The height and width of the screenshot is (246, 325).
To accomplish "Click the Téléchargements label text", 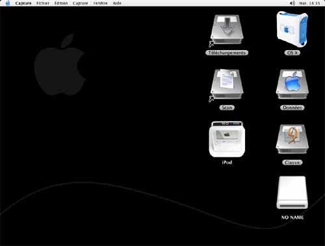I will (x=227, y=53).
